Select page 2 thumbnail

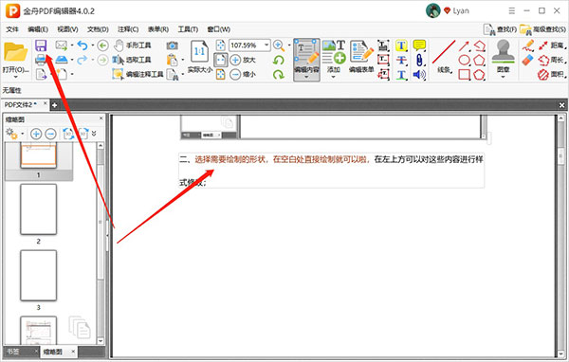(39, 209)
